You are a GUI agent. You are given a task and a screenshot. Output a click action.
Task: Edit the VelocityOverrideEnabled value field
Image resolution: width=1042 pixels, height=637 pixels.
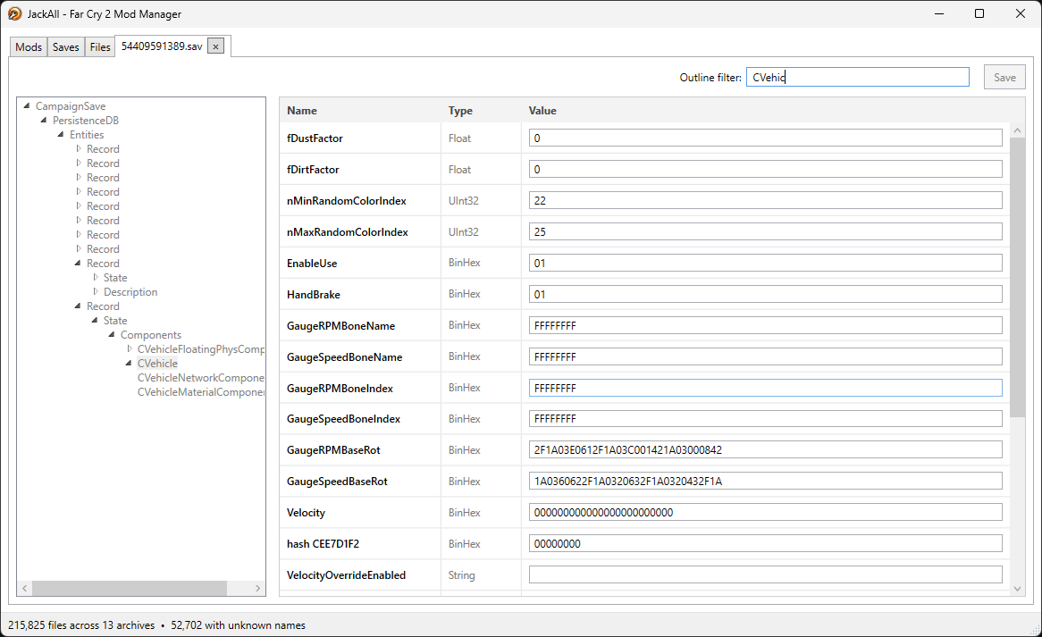pos(766,574)
